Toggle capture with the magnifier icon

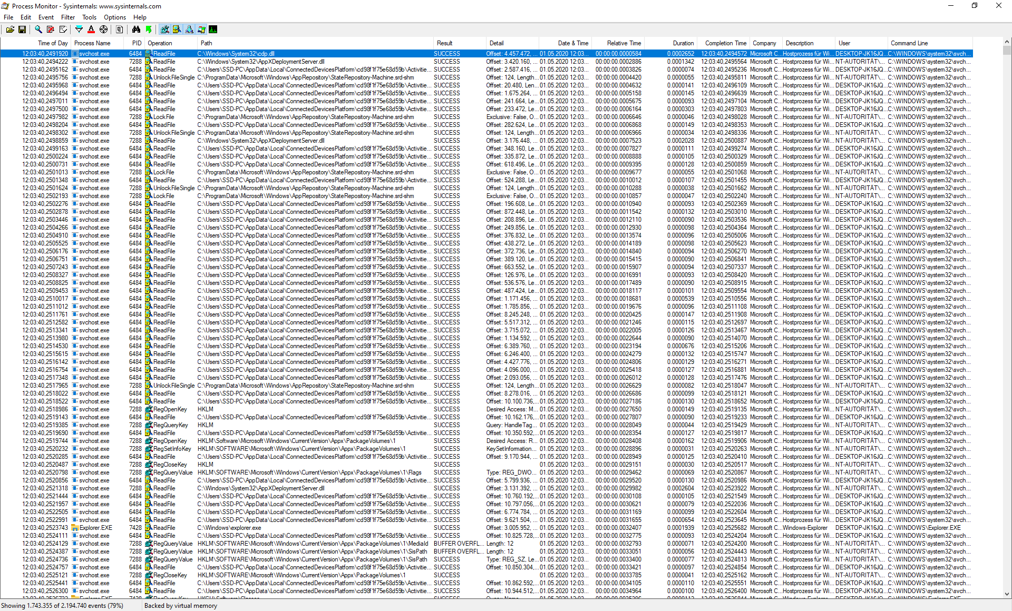[38, 29]
